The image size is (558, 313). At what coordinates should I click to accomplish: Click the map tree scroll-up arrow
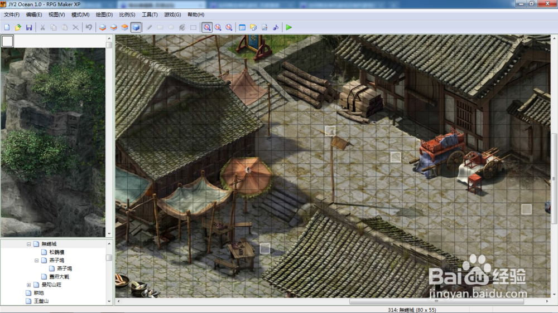109,243
